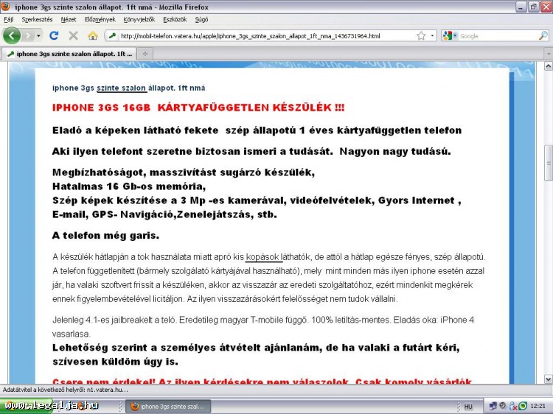Screen dimensions: 553x414
Task: Open the list-all-tabs dropdown arrow
Action: 545,54
